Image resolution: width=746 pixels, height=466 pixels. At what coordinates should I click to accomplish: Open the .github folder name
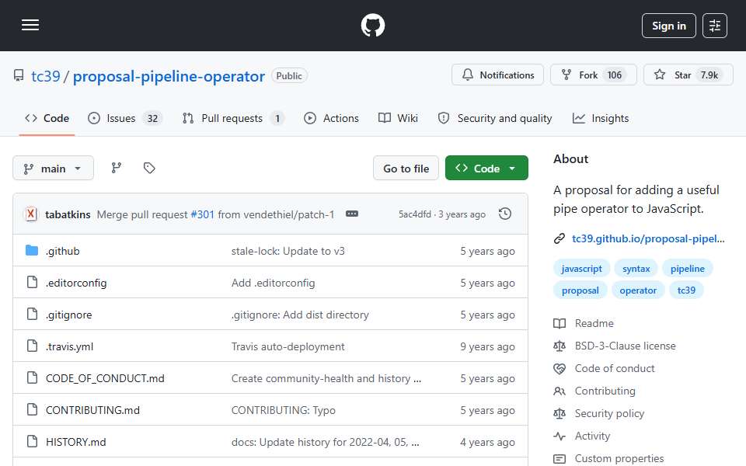62,251
